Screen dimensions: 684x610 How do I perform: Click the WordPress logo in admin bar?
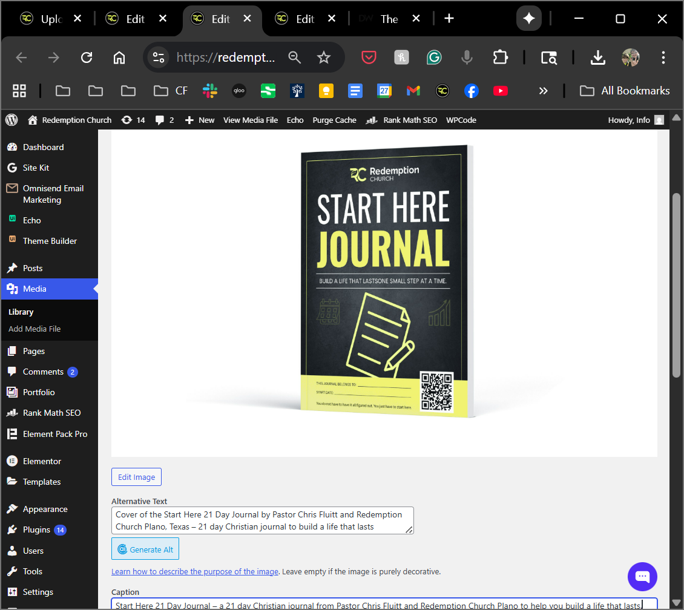12,120
